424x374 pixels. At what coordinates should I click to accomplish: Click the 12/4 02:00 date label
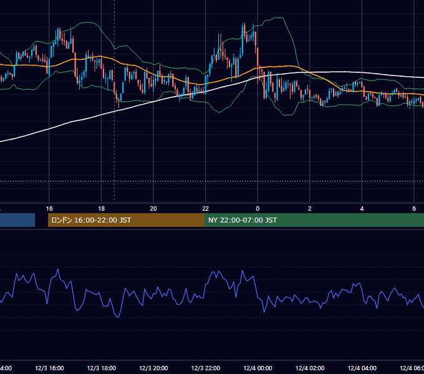coord(310,368)
